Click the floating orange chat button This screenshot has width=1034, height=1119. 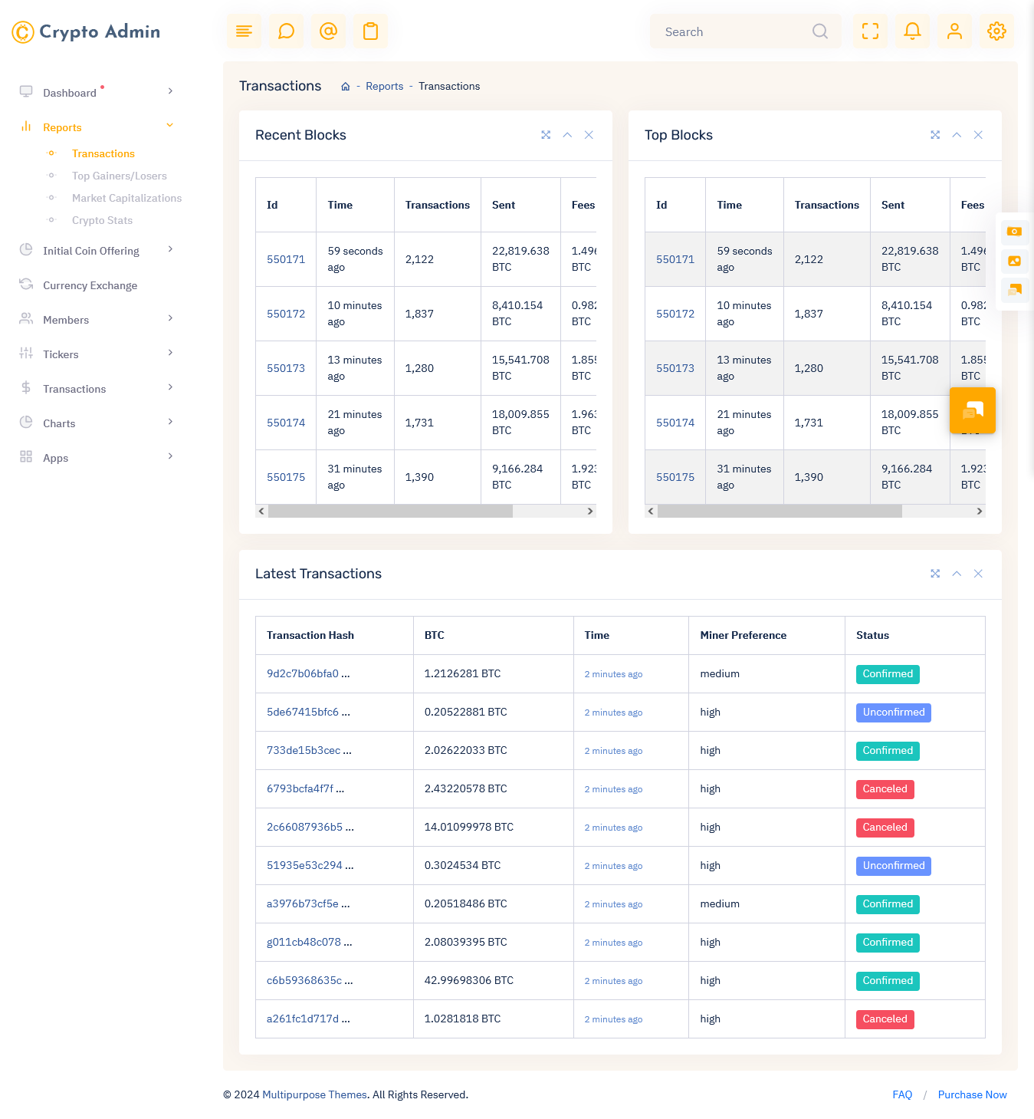pyautogui.click(x=972, y=411)
